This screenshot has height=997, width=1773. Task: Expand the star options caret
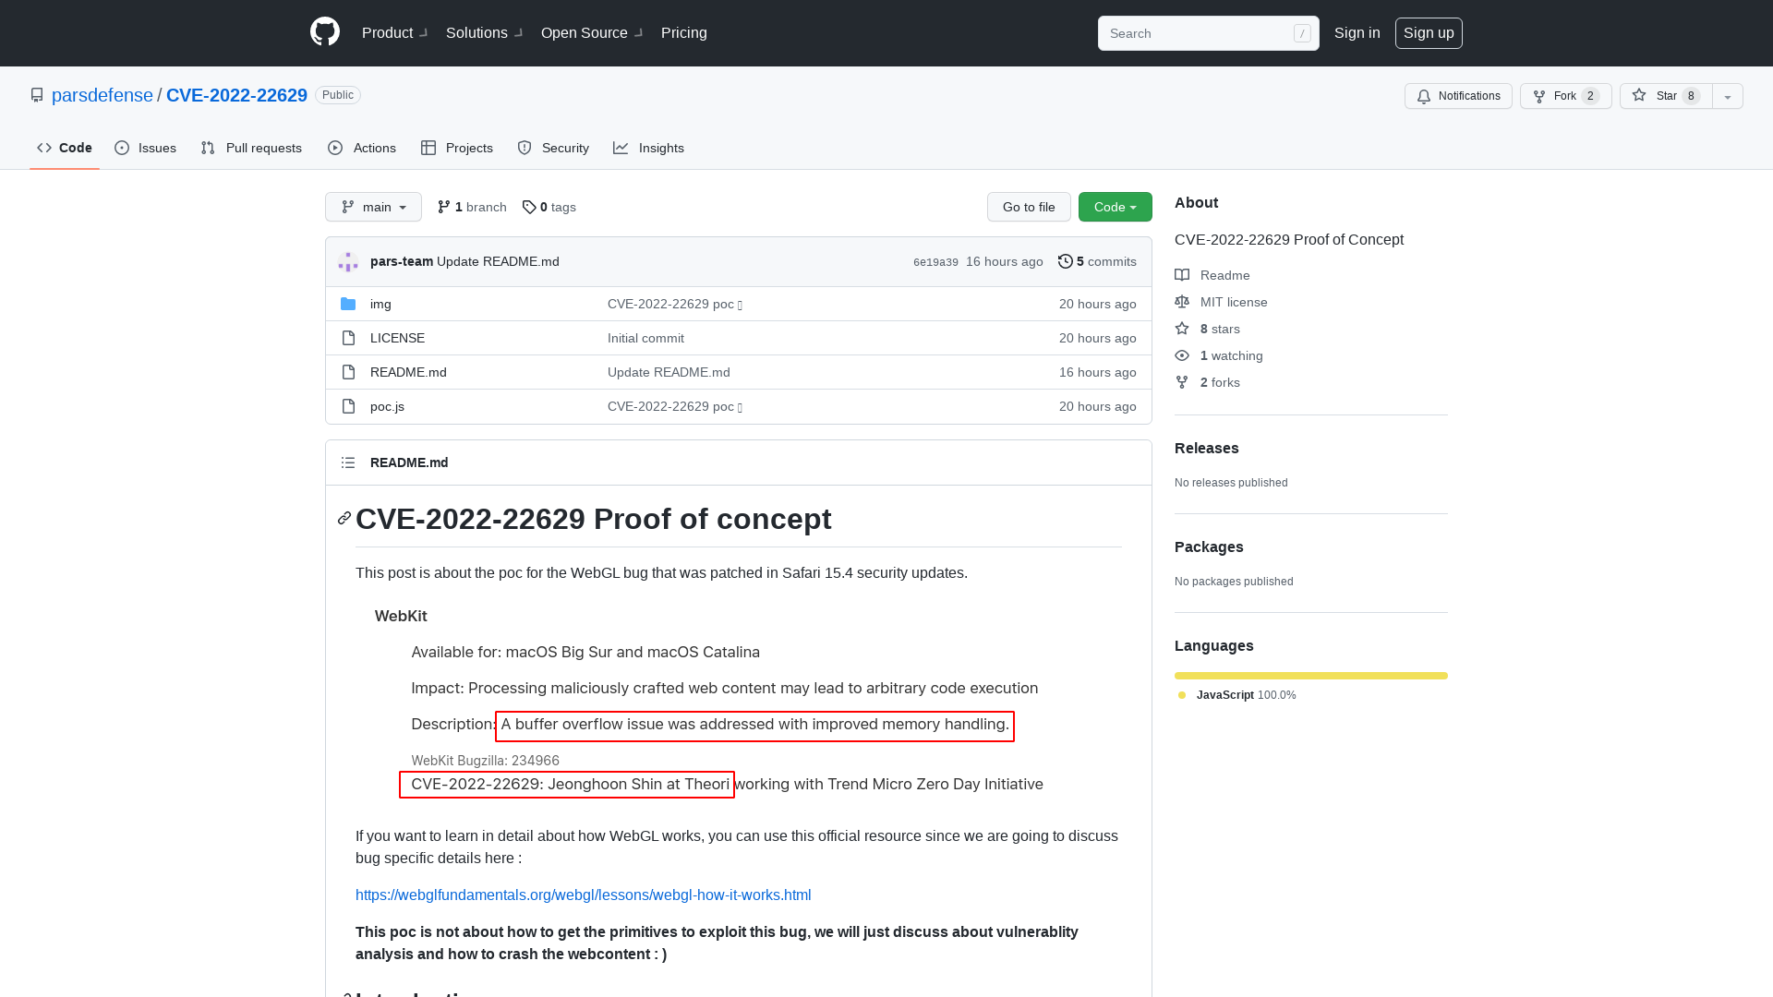[x=1727, y=96]
